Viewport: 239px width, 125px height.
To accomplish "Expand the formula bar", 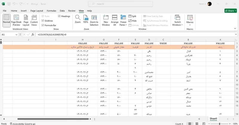I will coord(236,35).
